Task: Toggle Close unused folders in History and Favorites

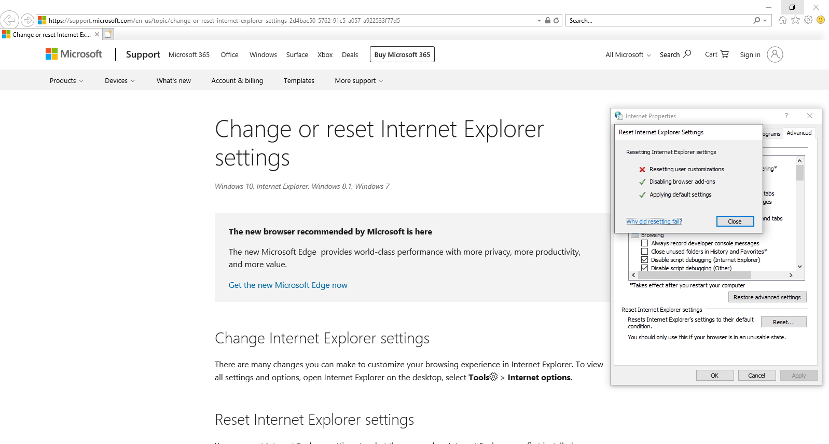Action: [x=645, y=252]
